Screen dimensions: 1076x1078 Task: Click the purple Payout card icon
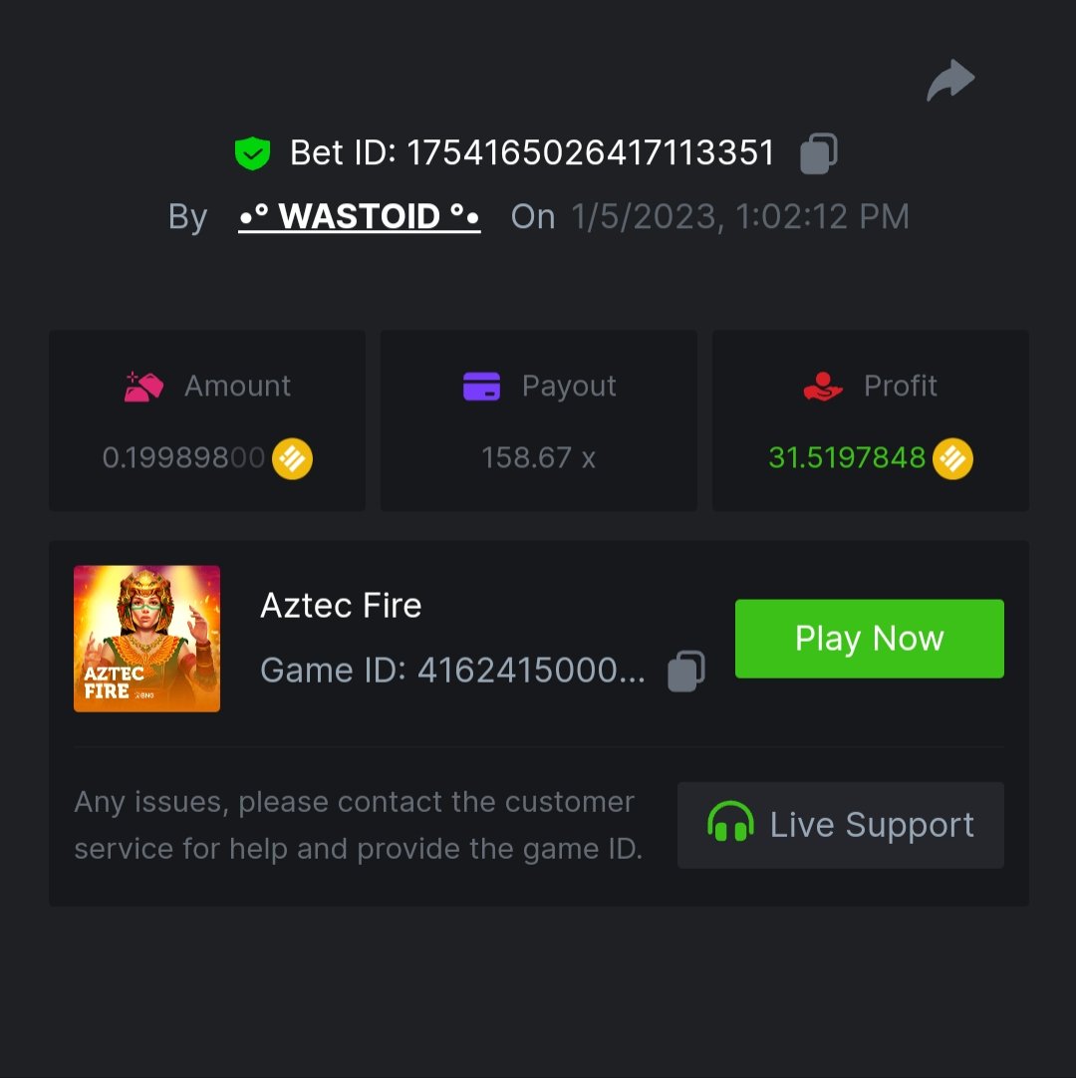[481, 387]
